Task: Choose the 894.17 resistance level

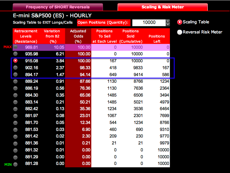Action: [15, 75]
